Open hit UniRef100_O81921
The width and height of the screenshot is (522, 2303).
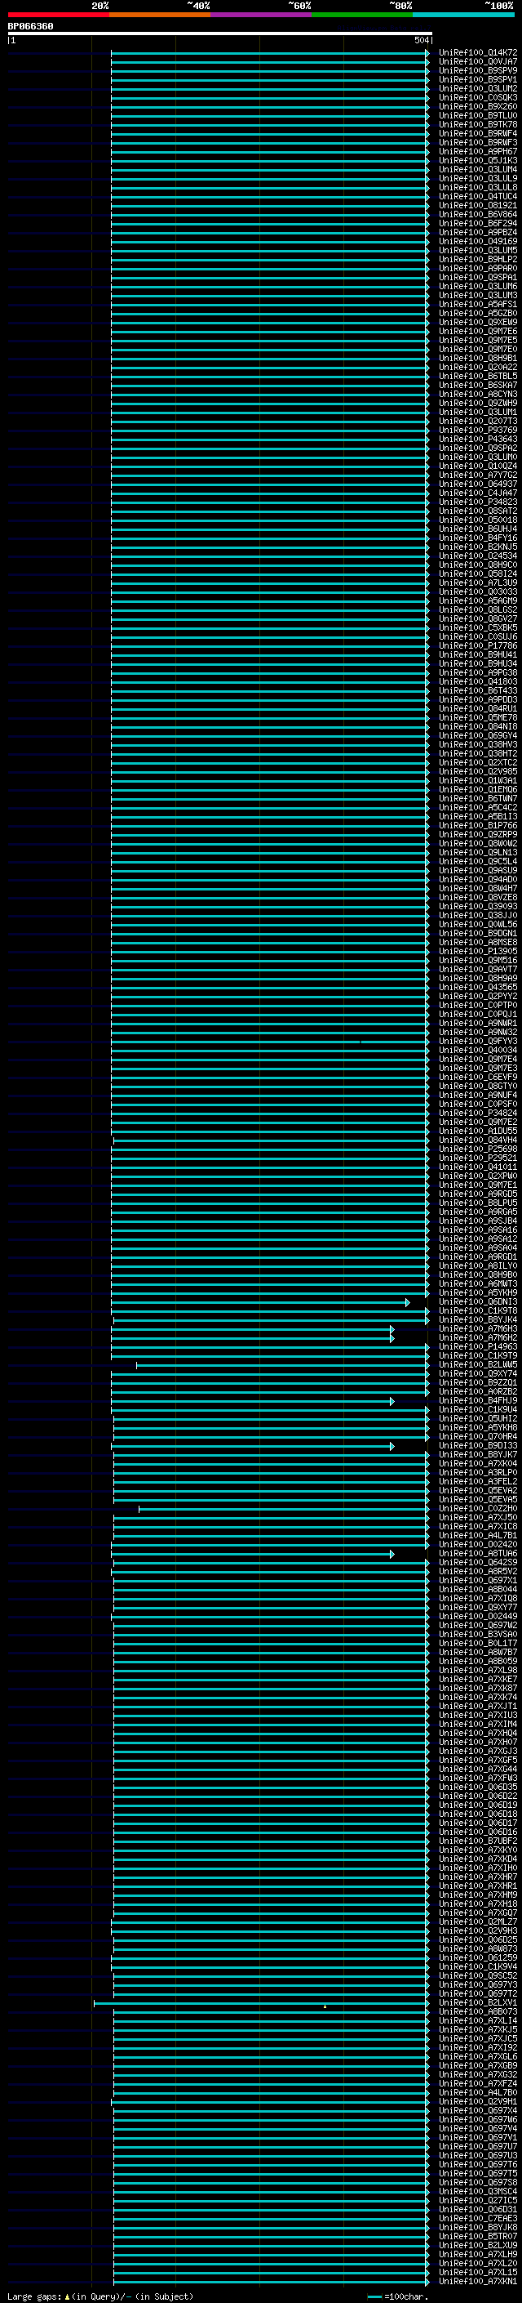[x=478, y=206]
